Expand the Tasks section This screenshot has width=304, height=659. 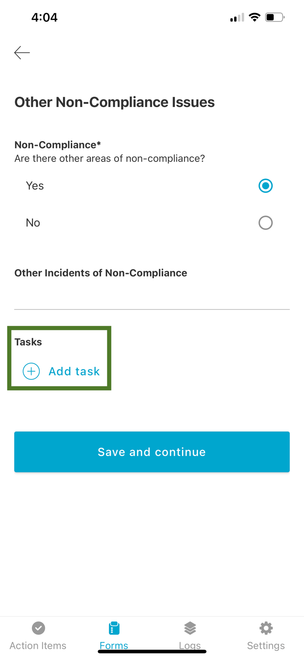28,342
